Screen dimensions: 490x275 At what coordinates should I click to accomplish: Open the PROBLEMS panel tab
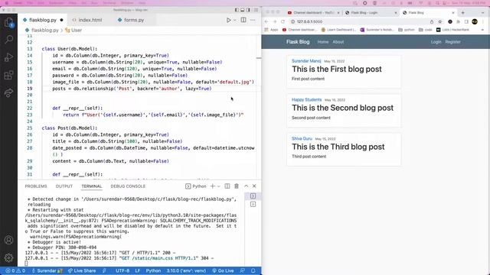point(36,186)
